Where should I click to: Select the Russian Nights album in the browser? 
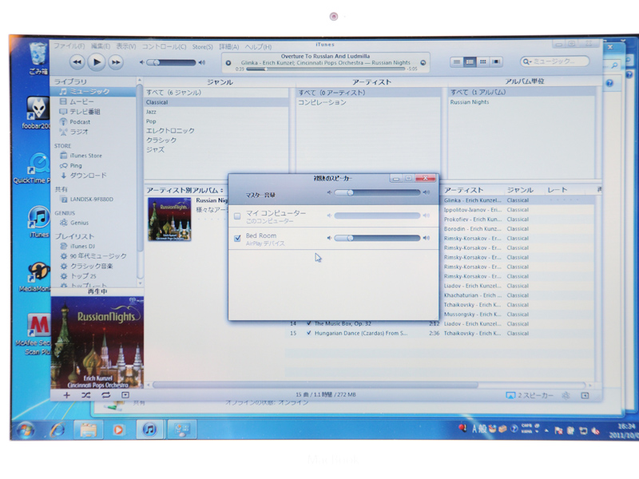(x=470, y=102)
